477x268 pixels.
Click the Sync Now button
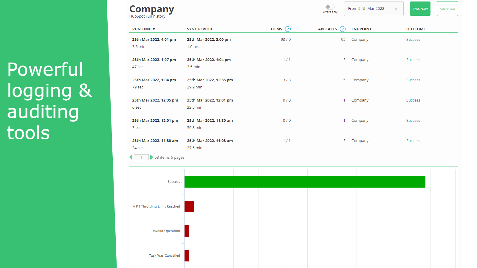click(420, 9)
